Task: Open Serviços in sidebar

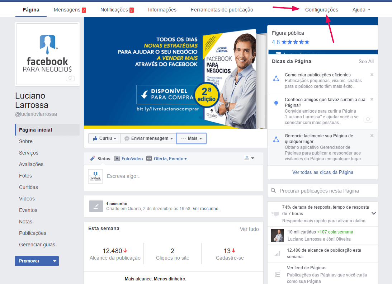Action: pyautogui.click(x=29, y=153)
